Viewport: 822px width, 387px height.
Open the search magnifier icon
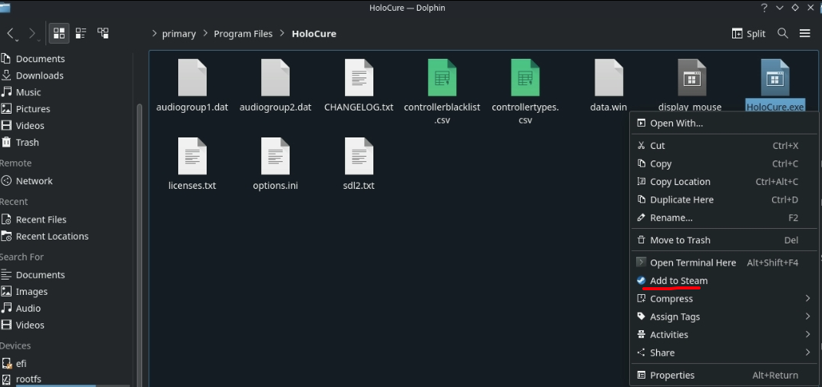click(783, 33)
